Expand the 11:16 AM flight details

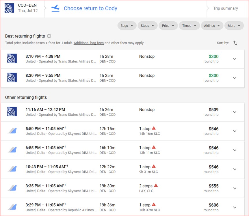pos(235,112)
